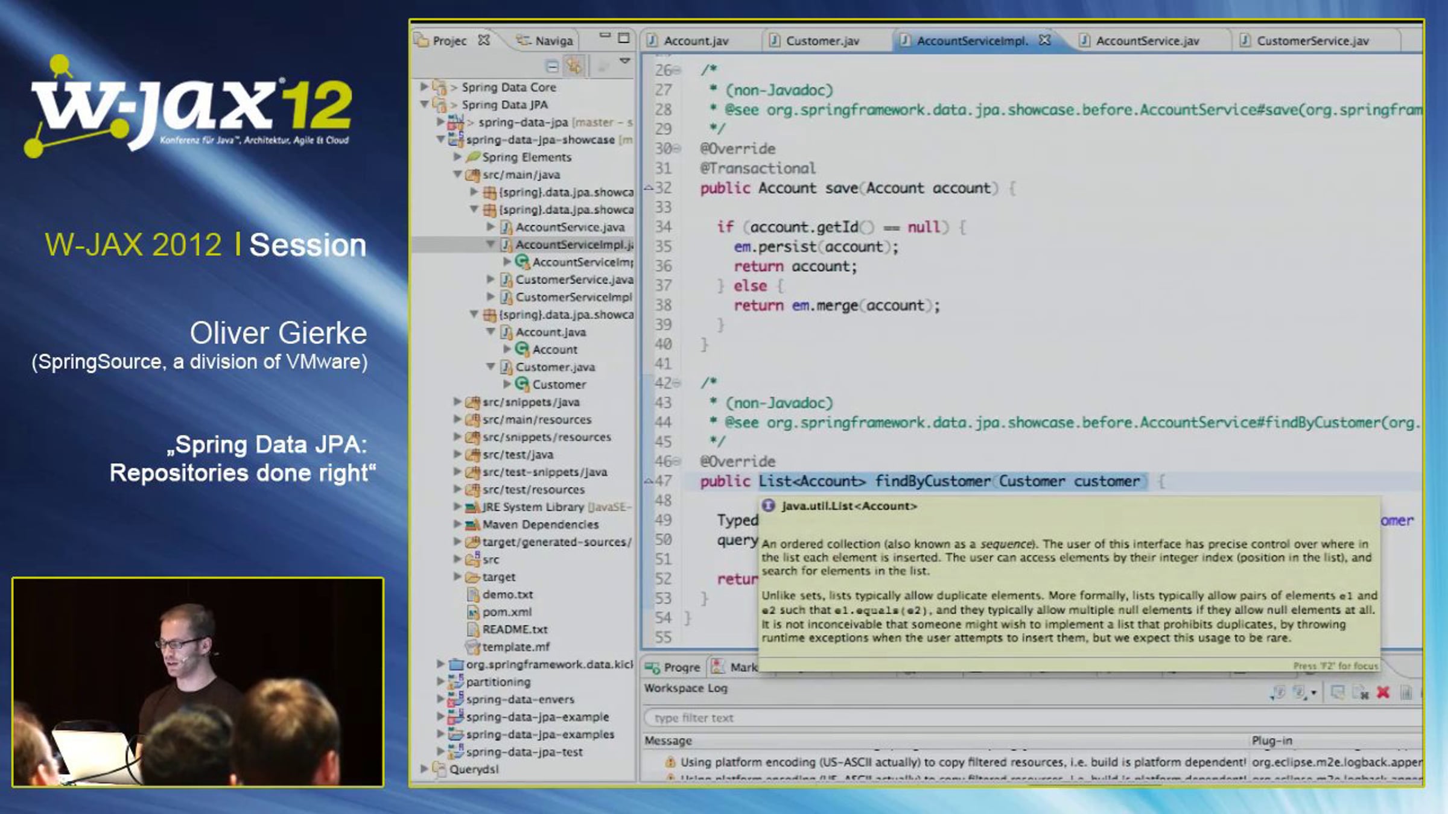The height and width of the screenshot is (814, 1448).
Task: Click the Export Log icon
Action: coord(1278,692)
